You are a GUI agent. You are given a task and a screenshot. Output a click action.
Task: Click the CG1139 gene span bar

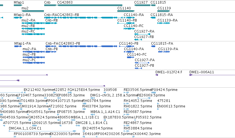[x=164, y=11]
